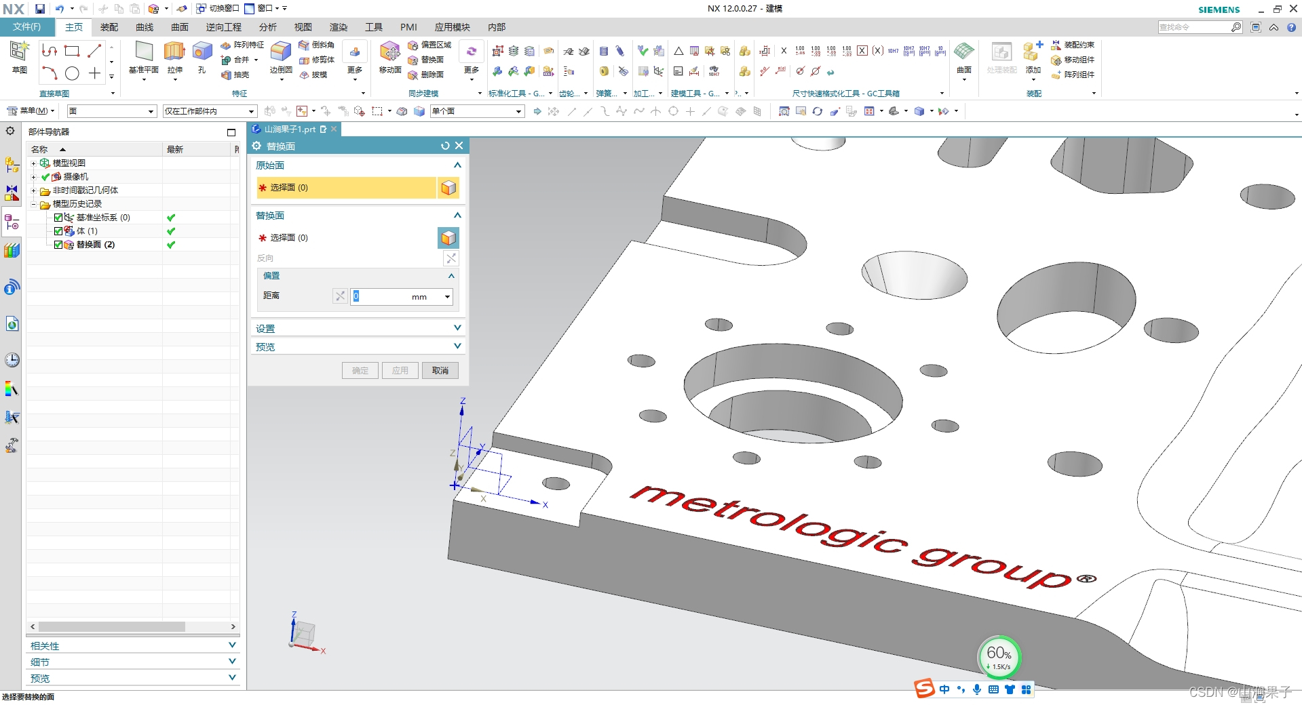Select the circle sketch tool

click(72, 73)
